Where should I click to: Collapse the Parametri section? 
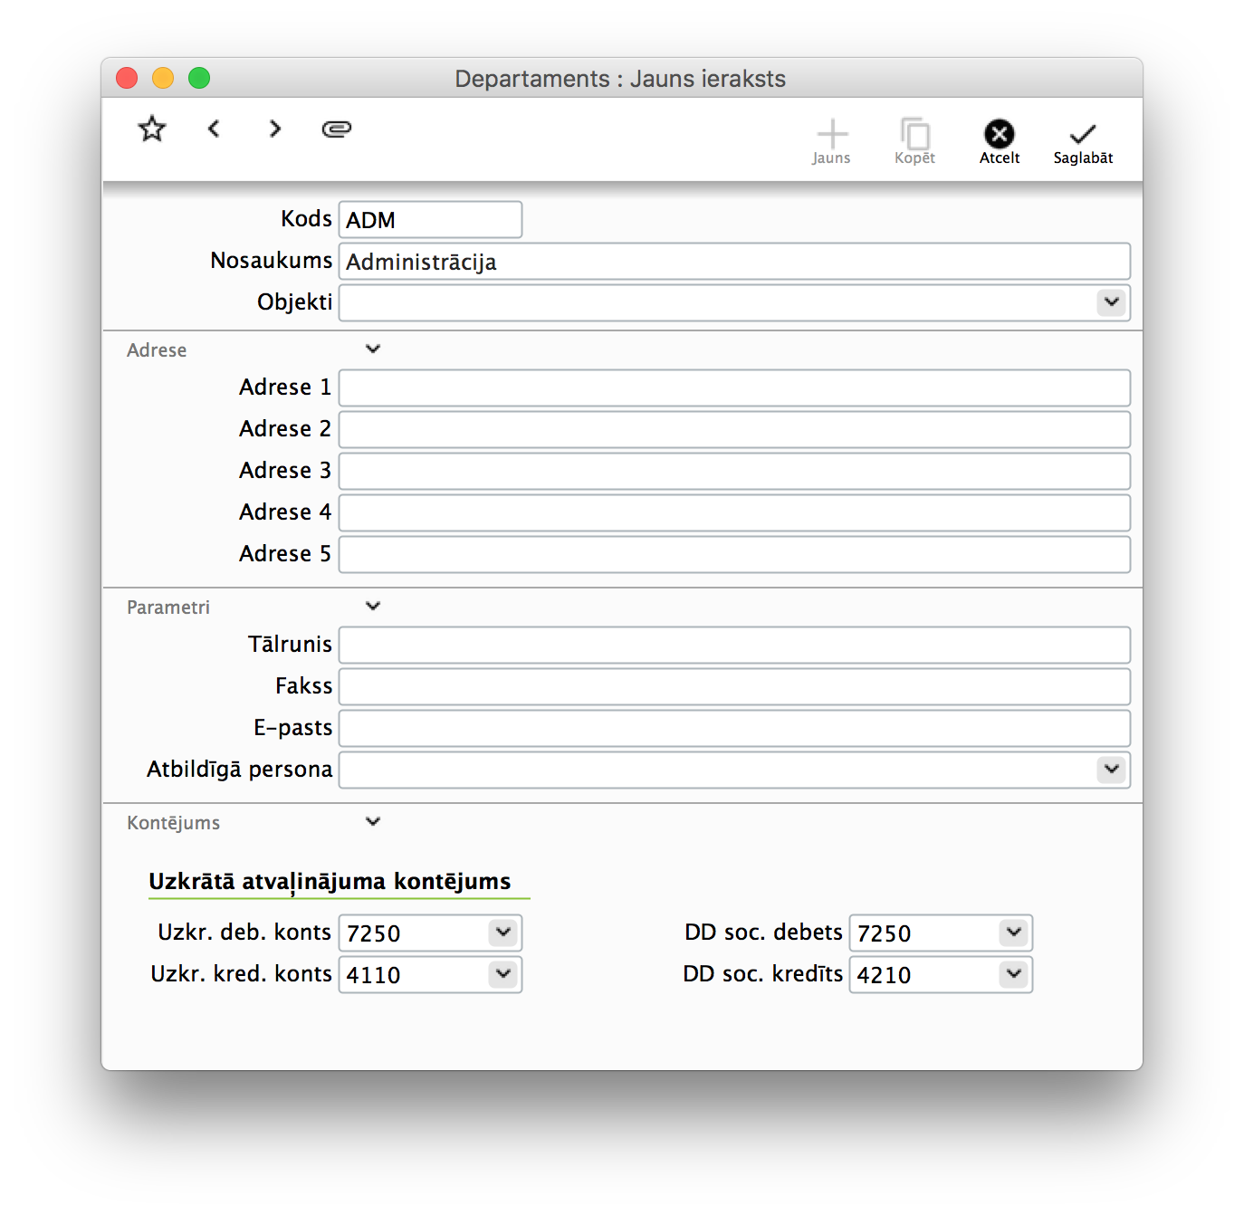373,607
